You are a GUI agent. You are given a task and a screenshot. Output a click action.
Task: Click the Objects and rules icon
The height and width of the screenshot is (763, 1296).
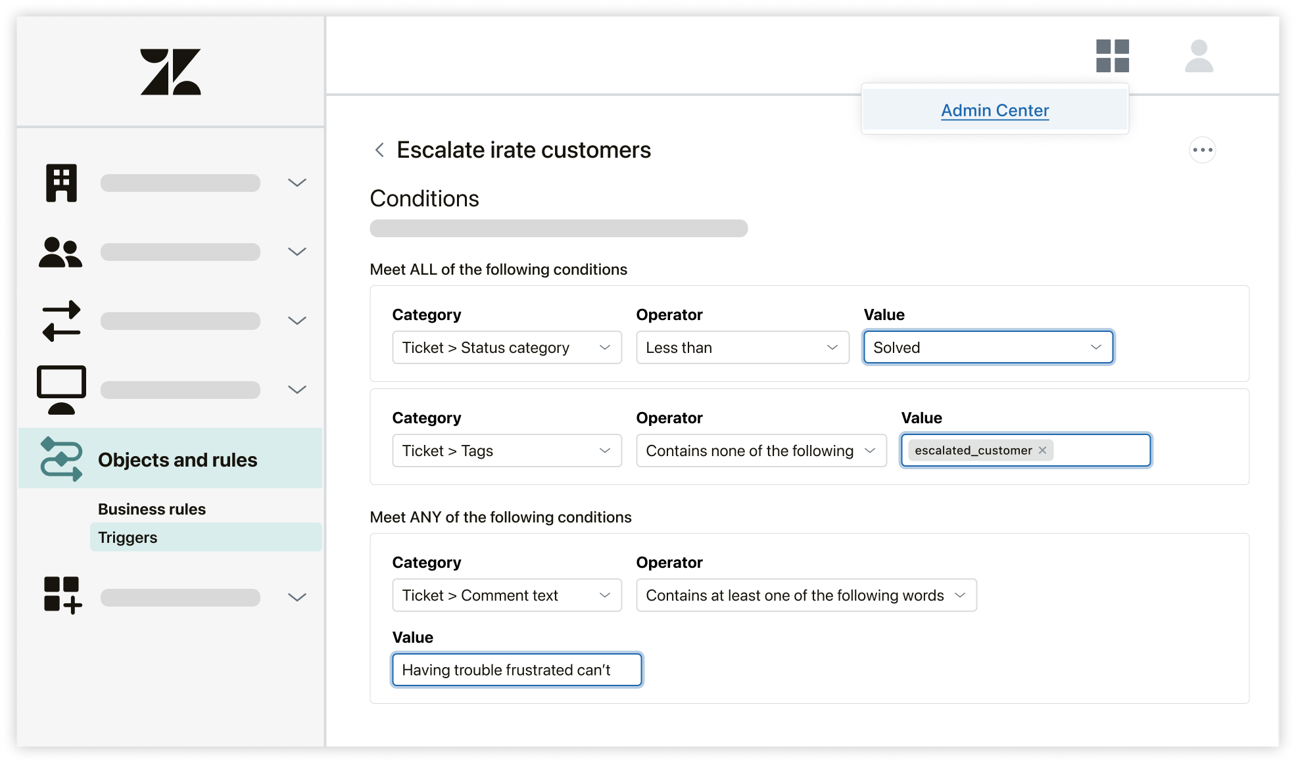coord(61,459)
